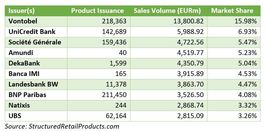Select the 13,800.82 sales volume cell
Image resolution: width=266 pixels, height=132 pixels.
pos(169,21)
